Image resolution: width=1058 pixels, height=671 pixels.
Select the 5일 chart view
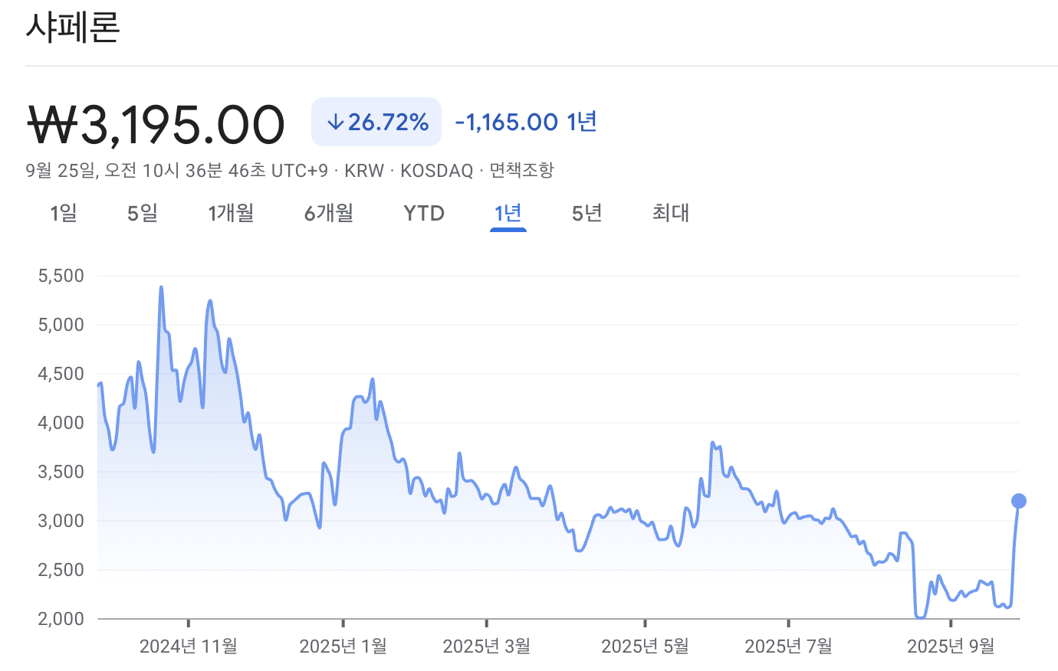tap(141, 213)
